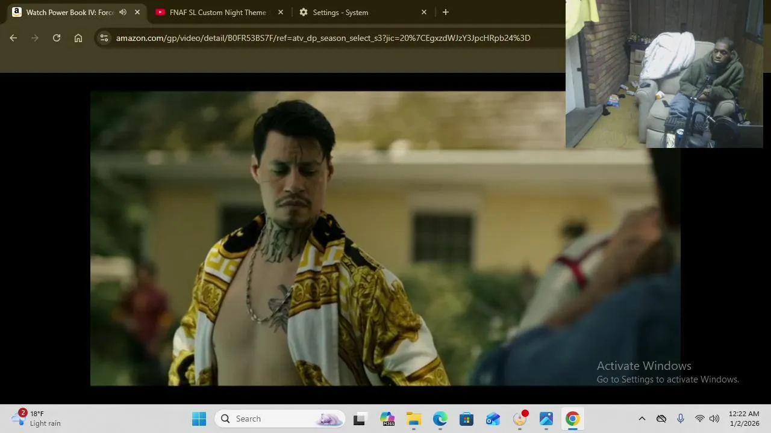The width and height of the screenshot is (771, 433).
Task: Open the Photos app from the taskbar
Action: click(x=546, y=419)
